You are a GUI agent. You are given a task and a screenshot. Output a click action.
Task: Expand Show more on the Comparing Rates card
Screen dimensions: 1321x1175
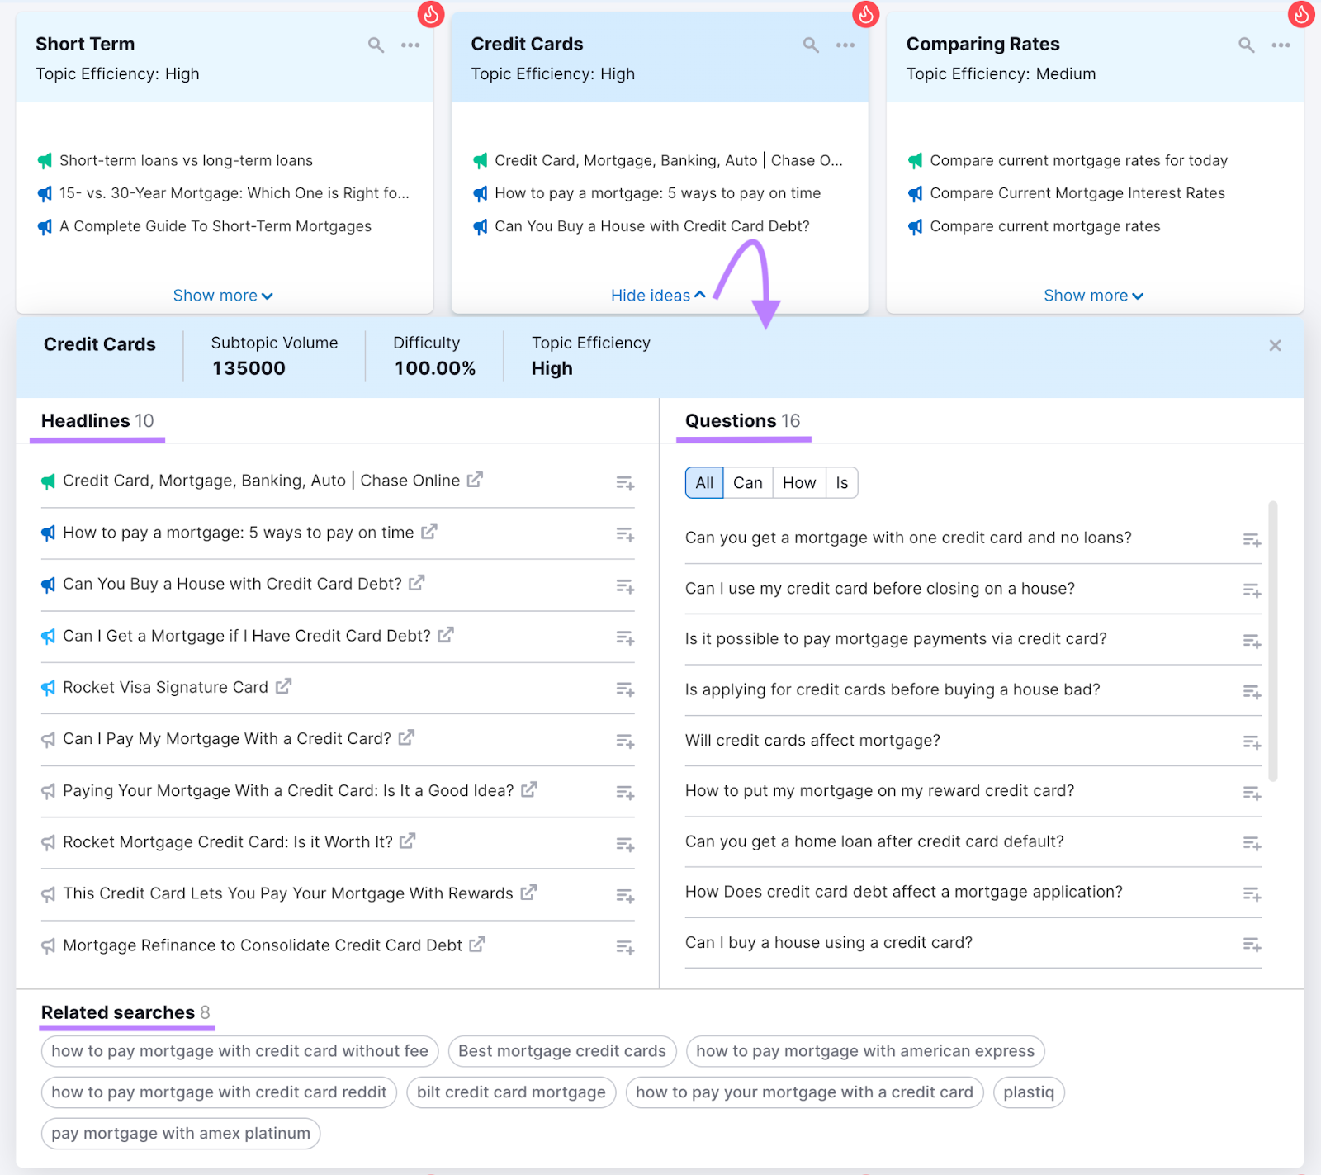1093,295
